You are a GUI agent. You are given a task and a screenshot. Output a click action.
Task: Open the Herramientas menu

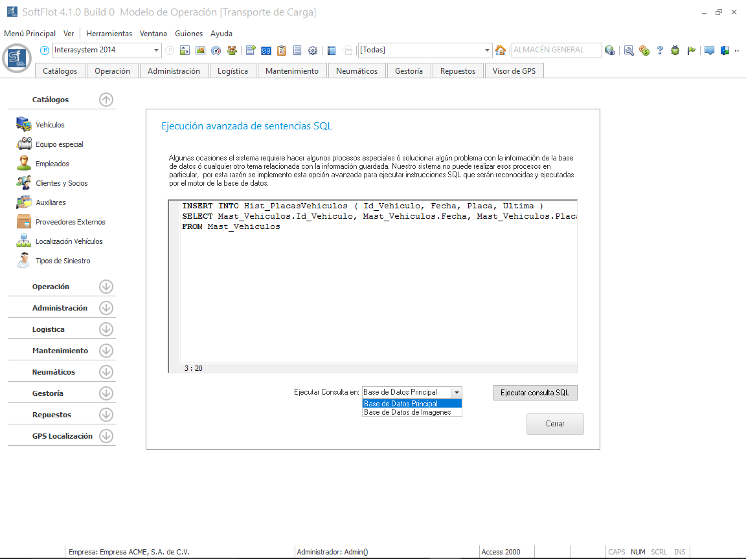[109, 34]
